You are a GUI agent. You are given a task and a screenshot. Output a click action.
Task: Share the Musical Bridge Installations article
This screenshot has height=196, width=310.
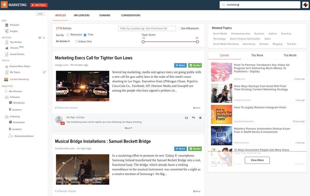click(180, 149)
